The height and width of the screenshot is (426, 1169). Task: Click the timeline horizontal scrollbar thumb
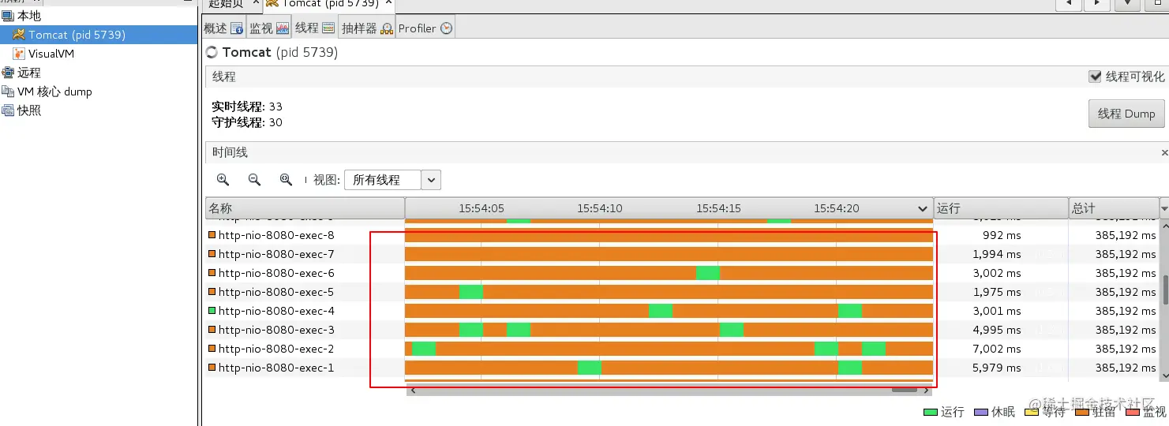click(x=905, y=390)
